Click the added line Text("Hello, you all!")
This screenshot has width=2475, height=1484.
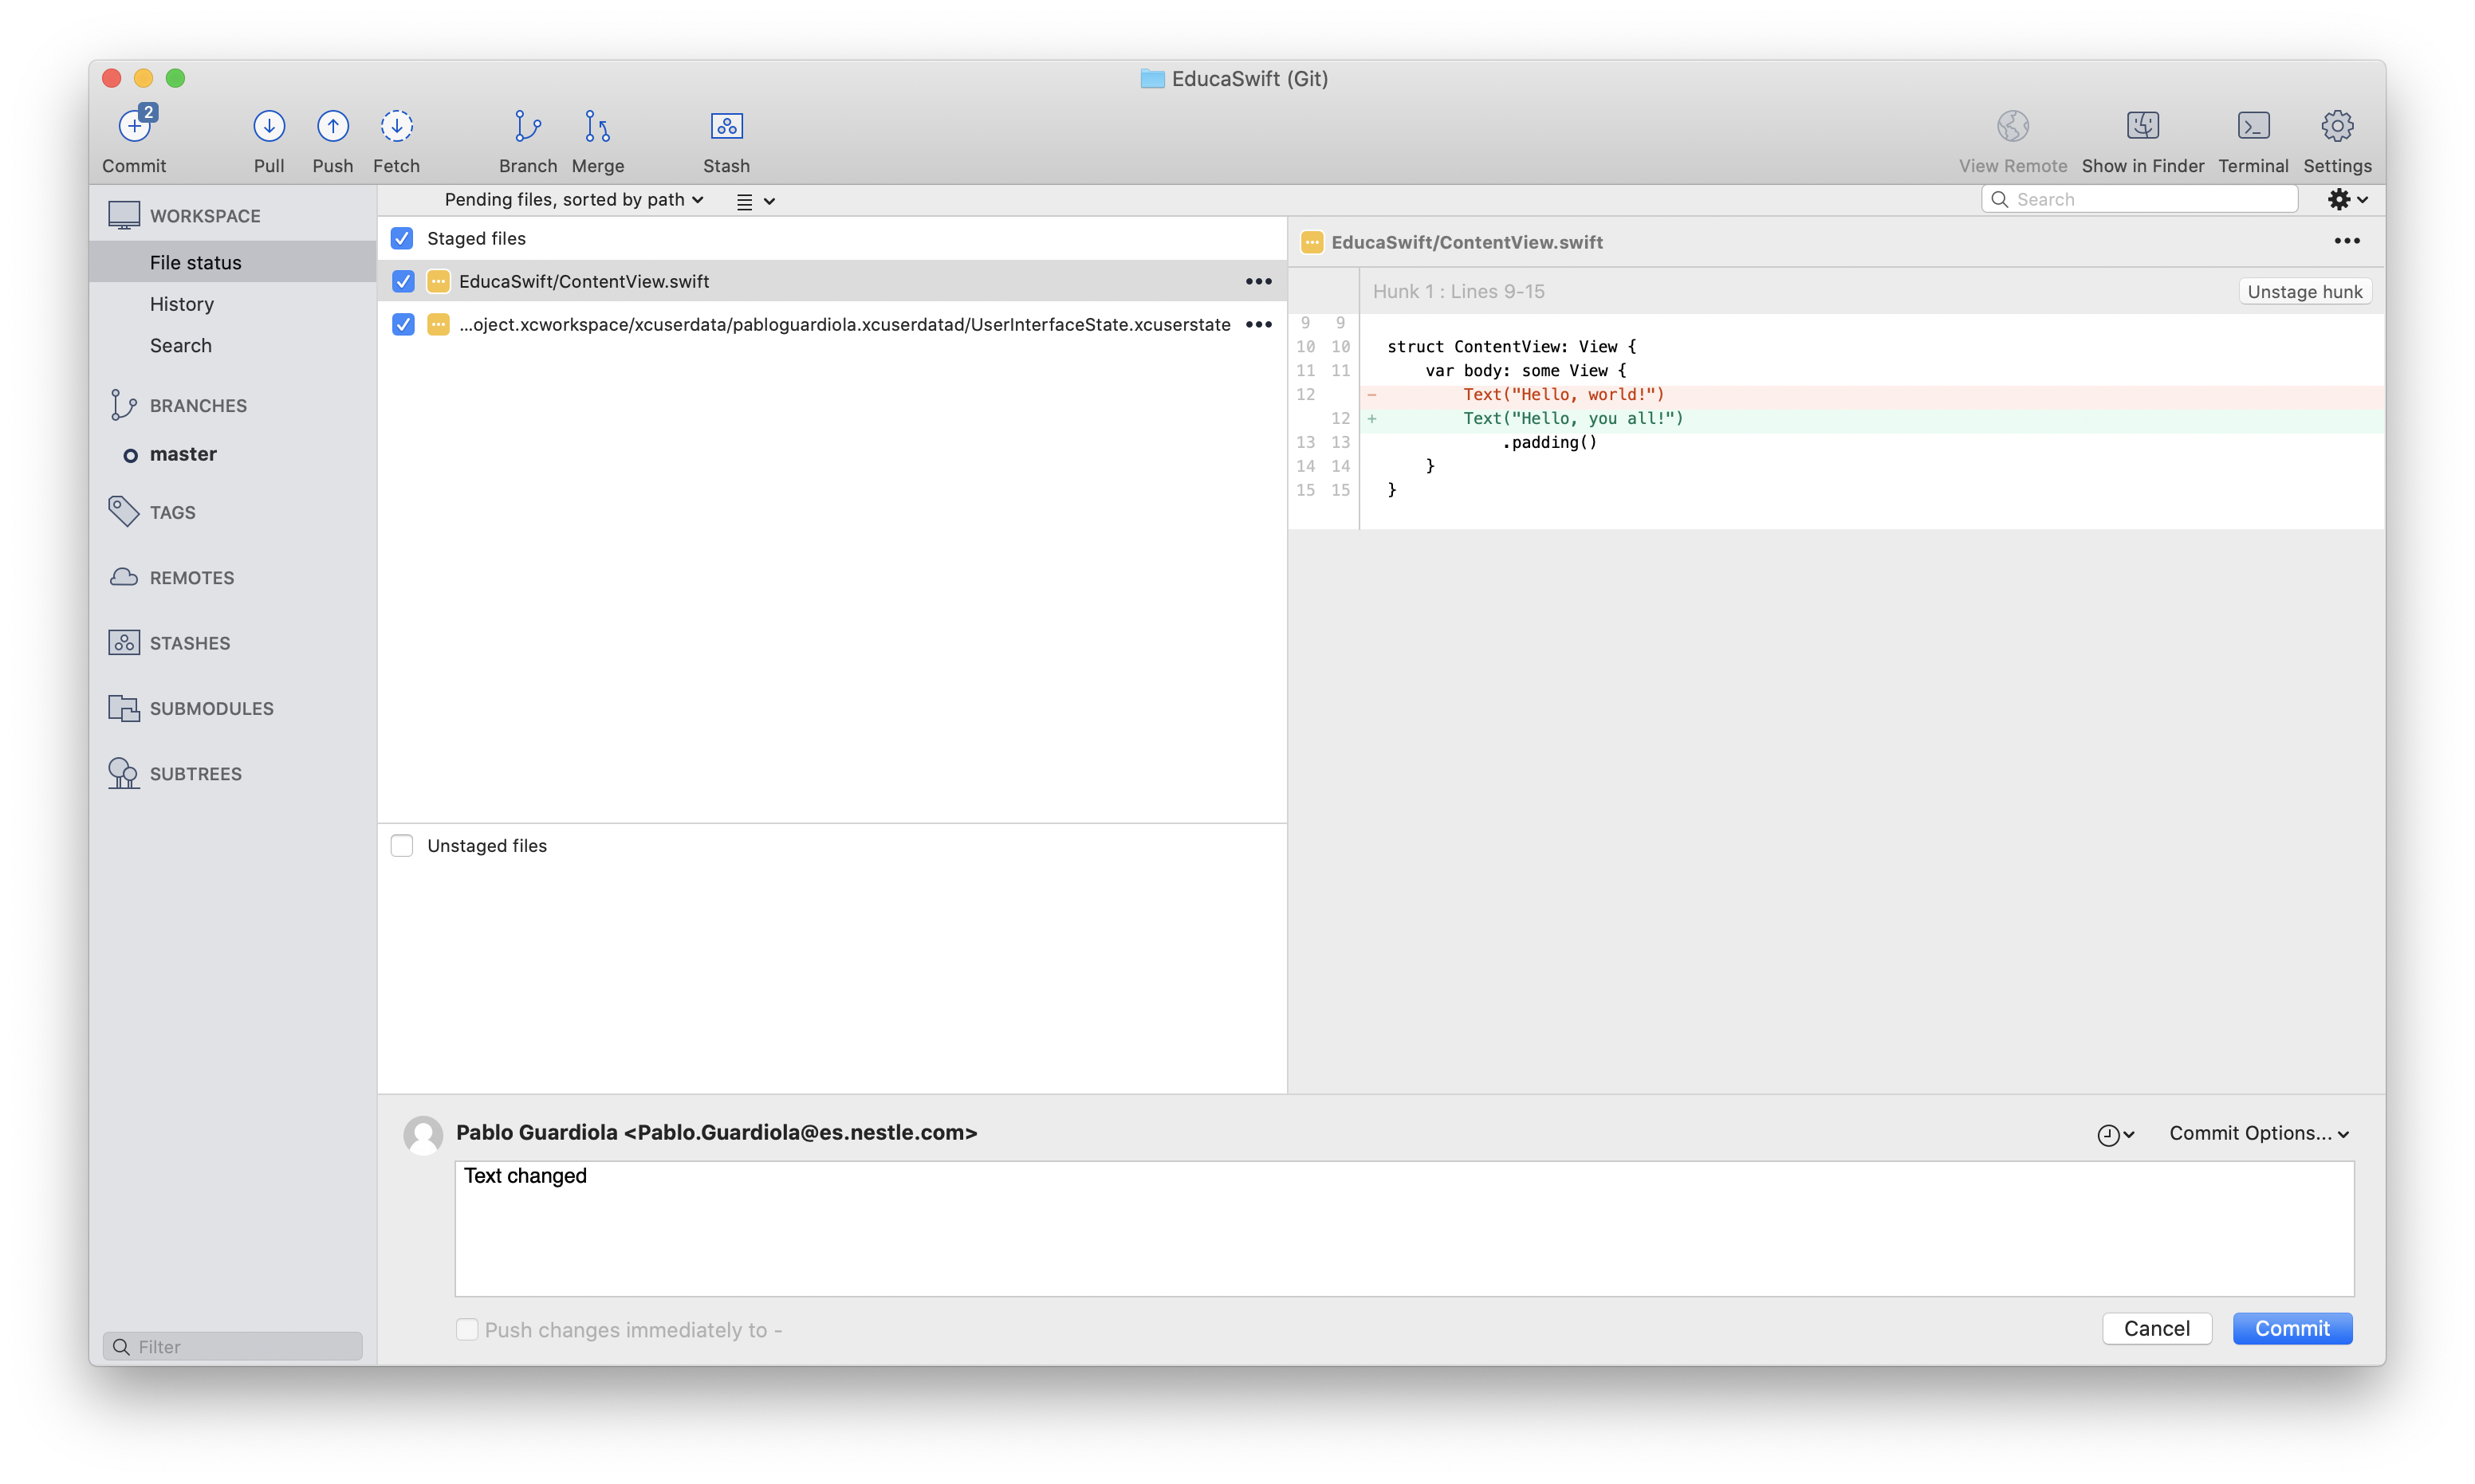(1572, 418)
